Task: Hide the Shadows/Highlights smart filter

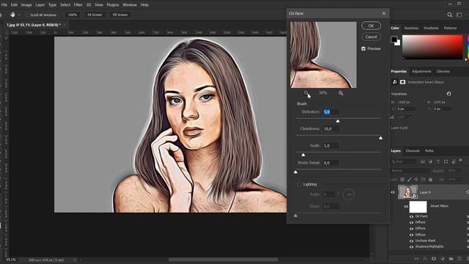Action: click(411, 247)
